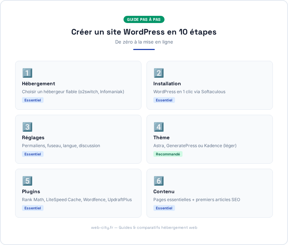Toggle the Recommandé badge under Thème

(168, 154)
